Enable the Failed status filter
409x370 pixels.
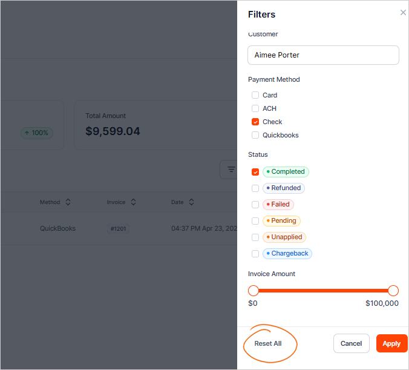255,205
